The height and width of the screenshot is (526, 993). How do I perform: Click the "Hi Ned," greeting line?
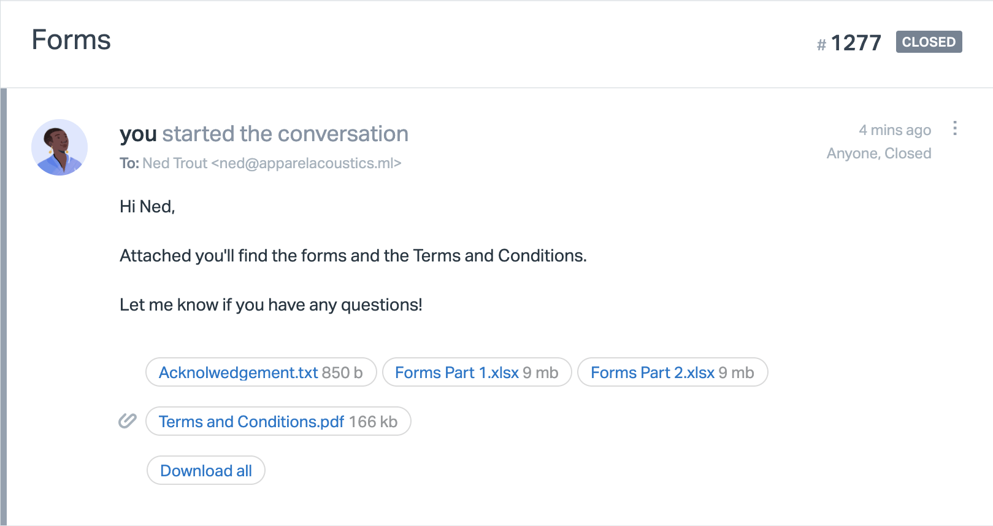(x=147, y=207)
